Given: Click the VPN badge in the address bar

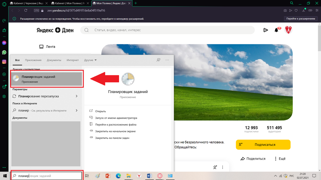Looking at the screenshot, I should pyautogui.click(x=36, y=10).
